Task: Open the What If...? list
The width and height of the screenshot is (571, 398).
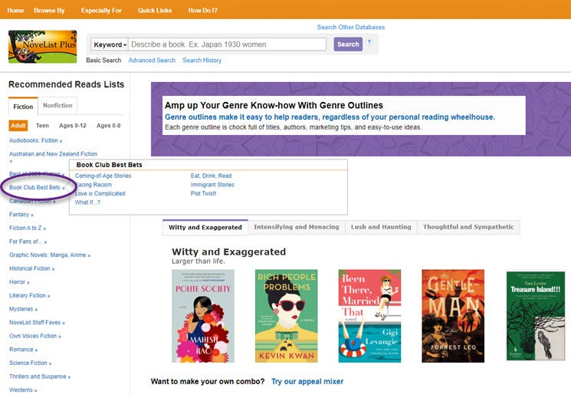Action: [87, 202]
